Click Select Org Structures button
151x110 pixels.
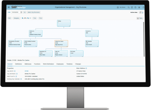(34, 12)
